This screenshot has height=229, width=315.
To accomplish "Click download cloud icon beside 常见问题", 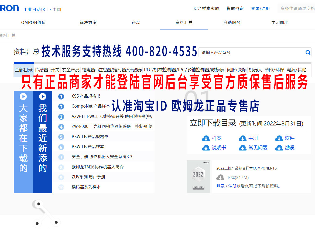I will (x=242, y=148).
